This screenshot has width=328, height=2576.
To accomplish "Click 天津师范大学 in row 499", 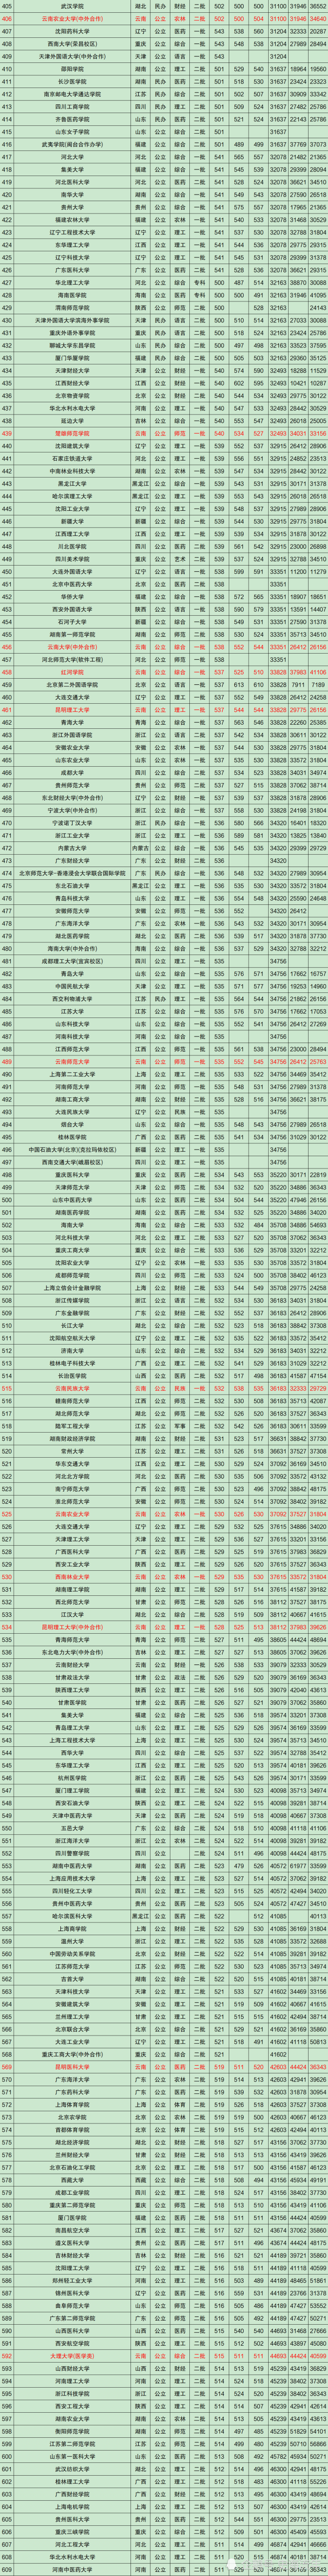I will coord(72,1186).
